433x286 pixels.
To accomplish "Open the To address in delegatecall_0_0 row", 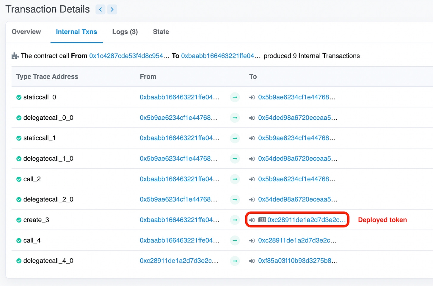I will coord(297,118).
